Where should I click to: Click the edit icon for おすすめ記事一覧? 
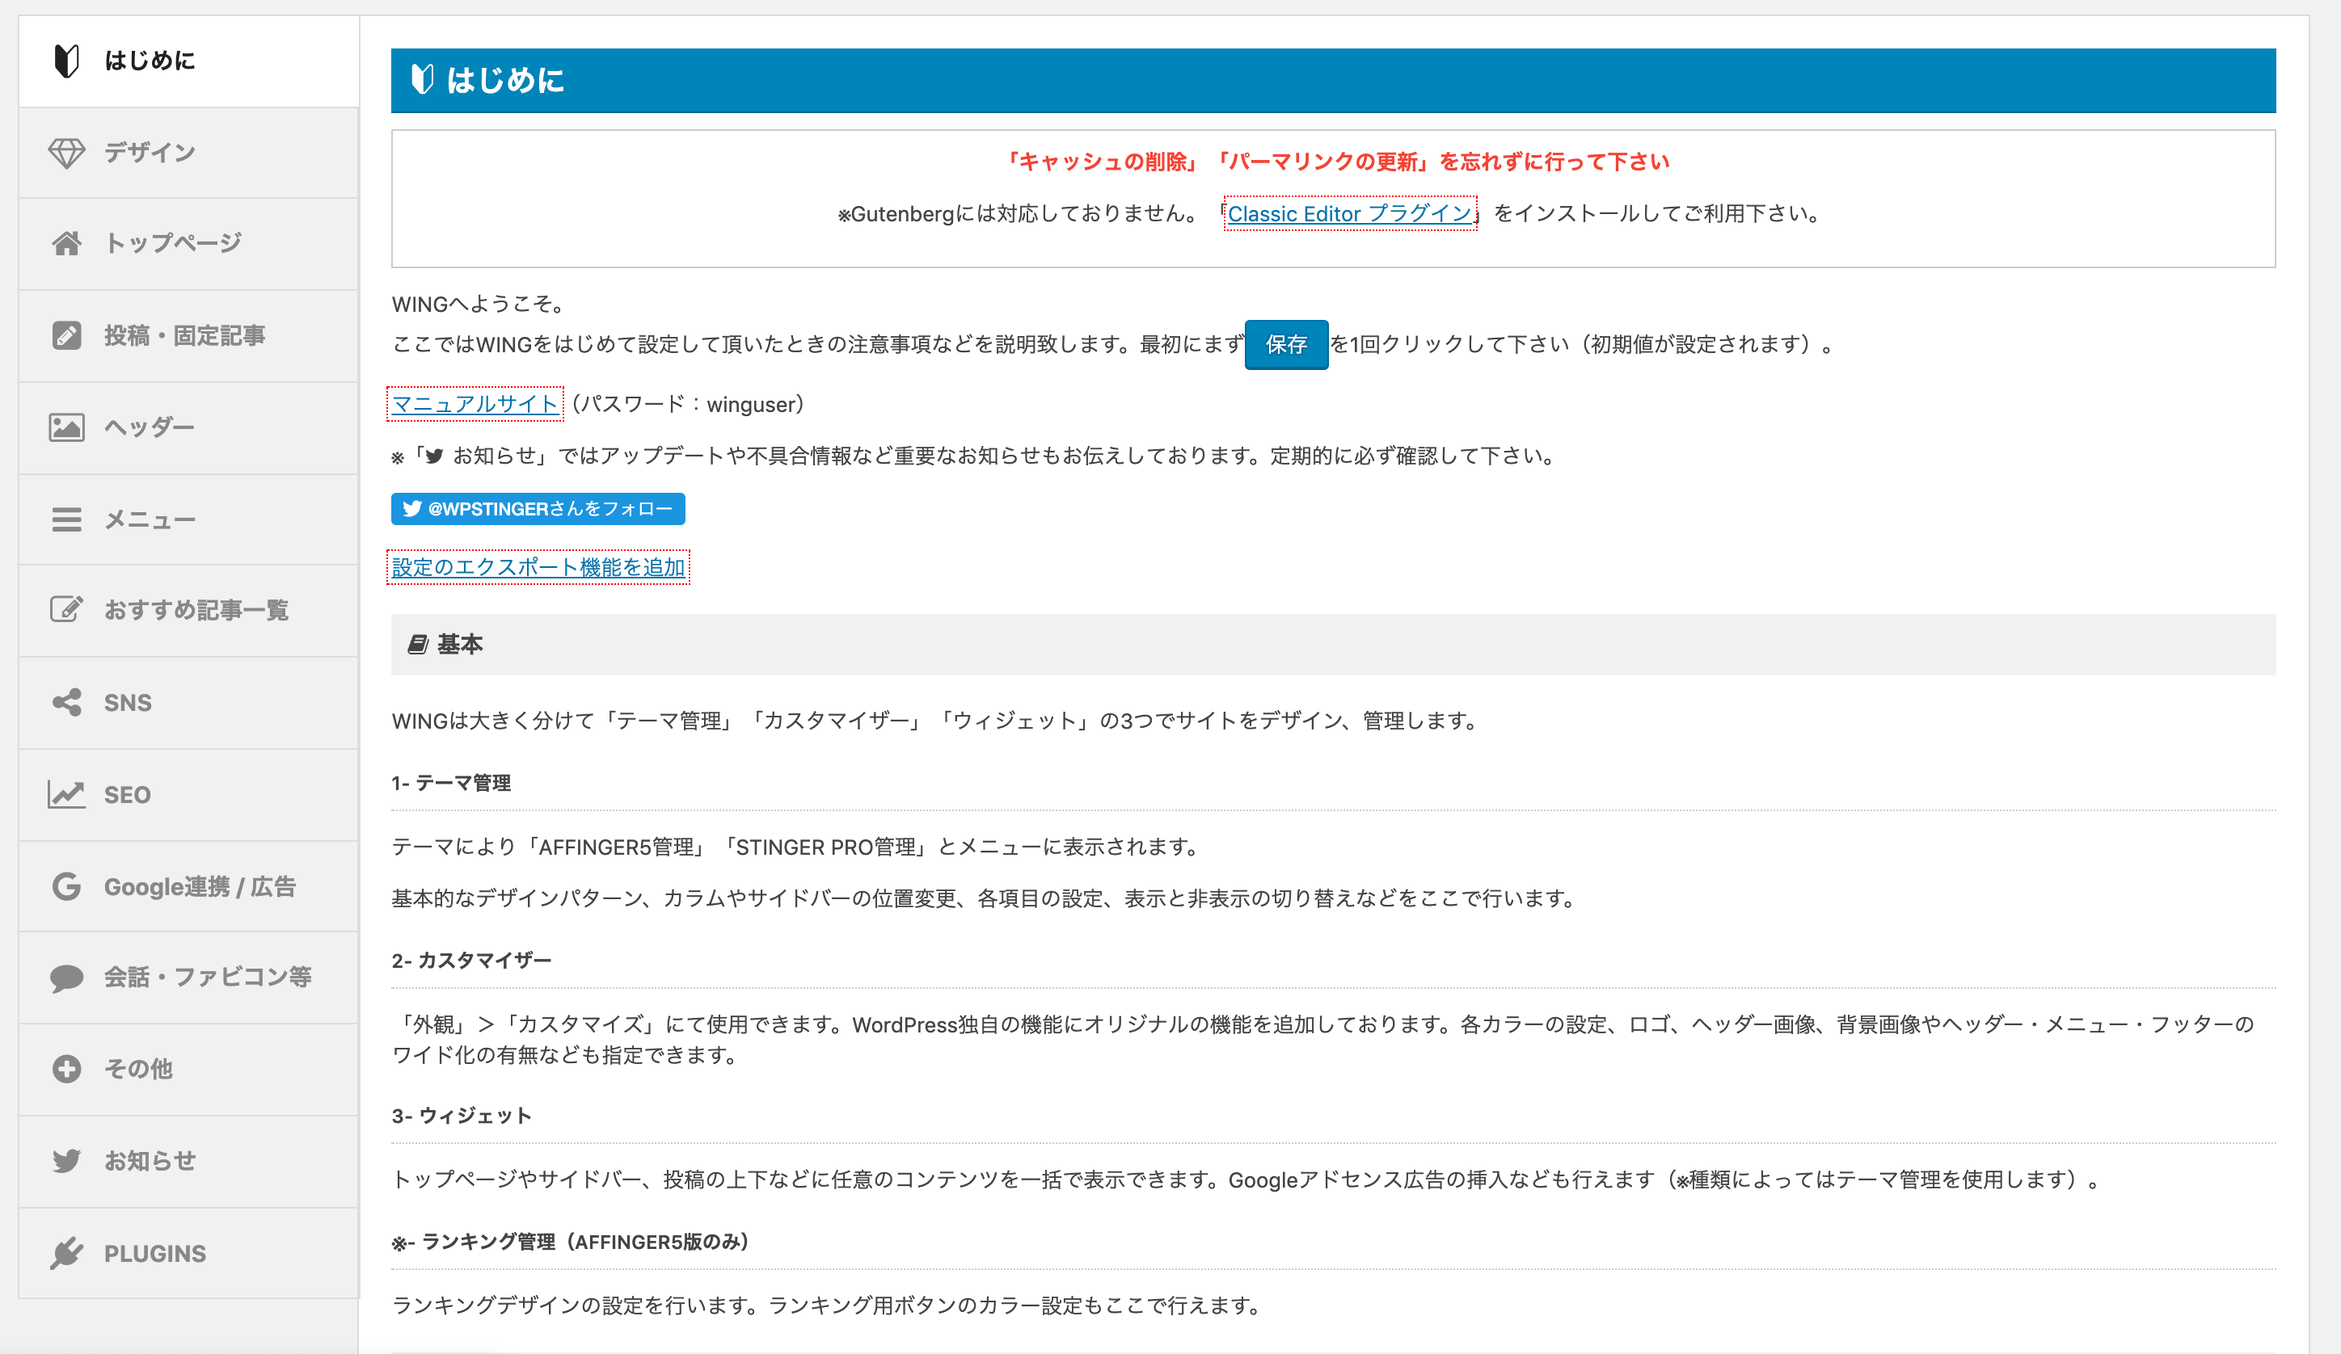point(66,609)
